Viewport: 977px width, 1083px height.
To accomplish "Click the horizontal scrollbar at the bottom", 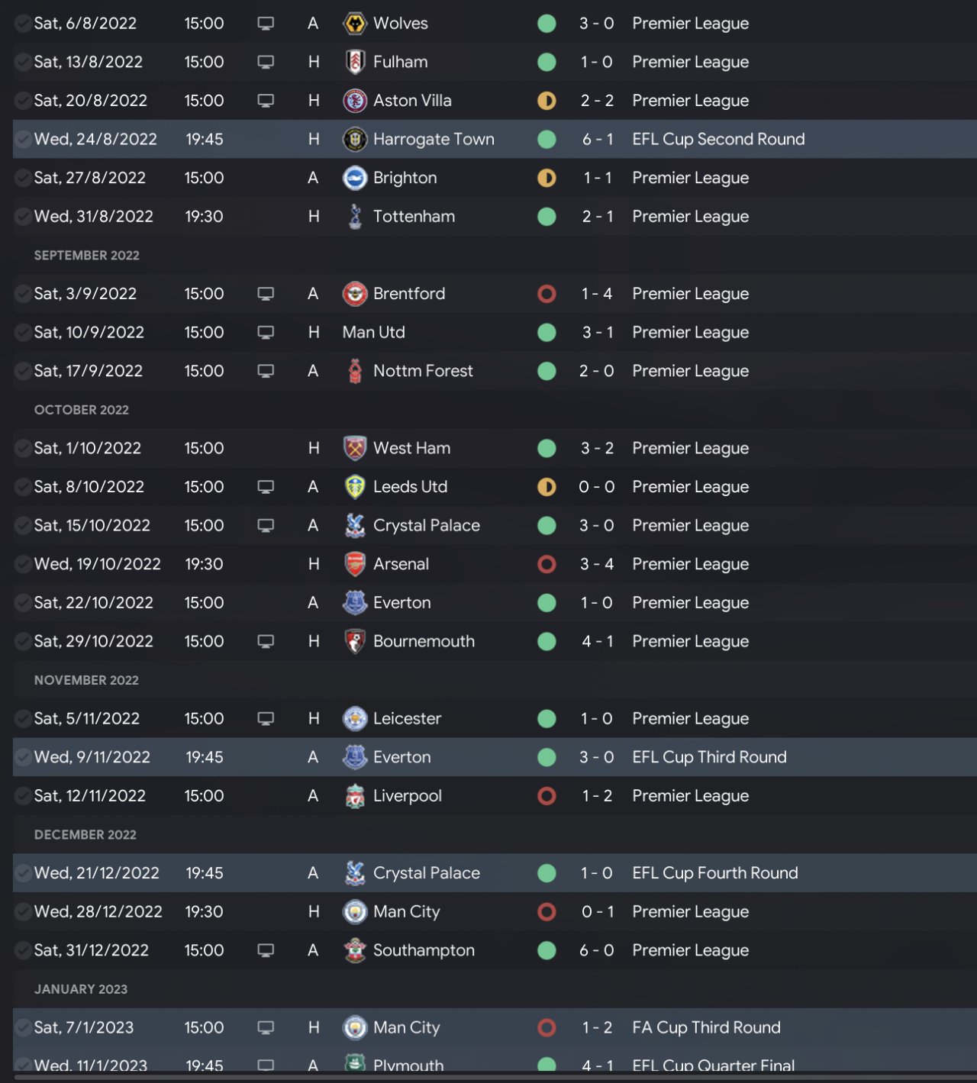I will point(488,1078).
